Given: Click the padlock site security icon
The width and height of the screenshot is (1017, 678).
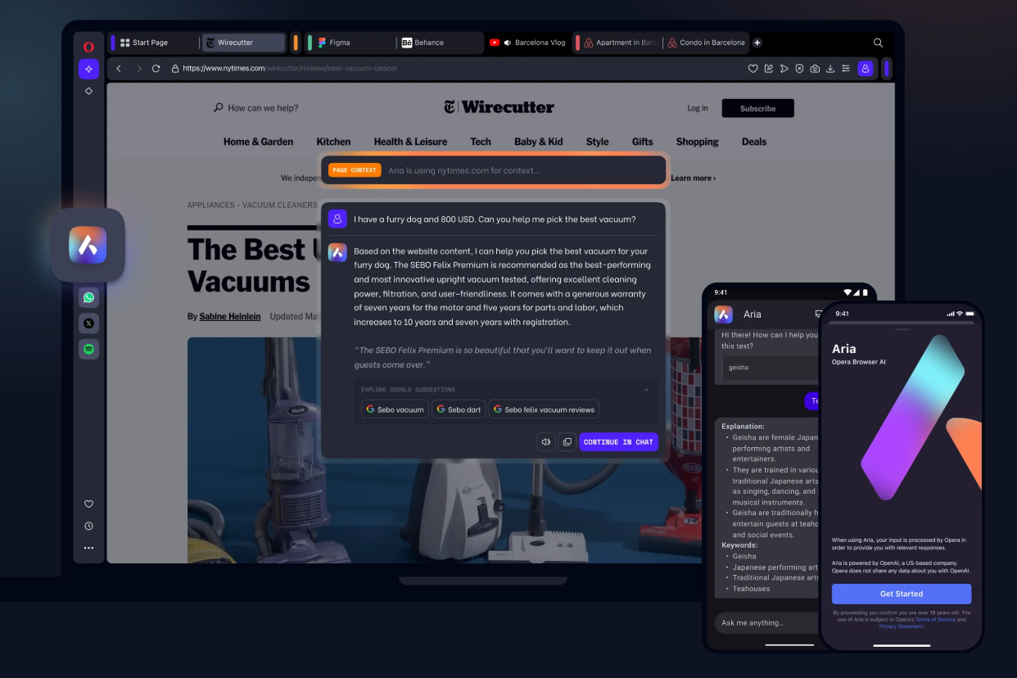Looking at the screenshot, I should (175, 69).
